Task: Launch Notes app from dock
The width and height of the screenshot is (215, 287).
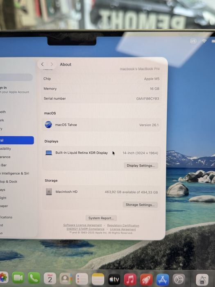Action: 98,279
